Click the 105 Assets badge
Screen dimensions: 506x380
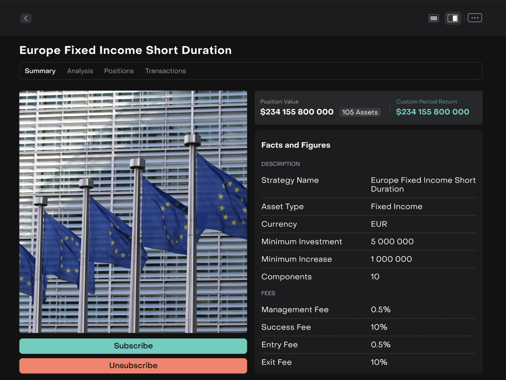tap(360, 112)
